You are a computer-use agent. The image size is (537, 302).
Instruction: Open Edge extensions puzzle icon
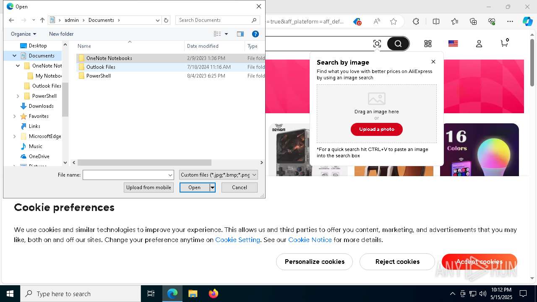pyautogui.click(x=416, y=21)
